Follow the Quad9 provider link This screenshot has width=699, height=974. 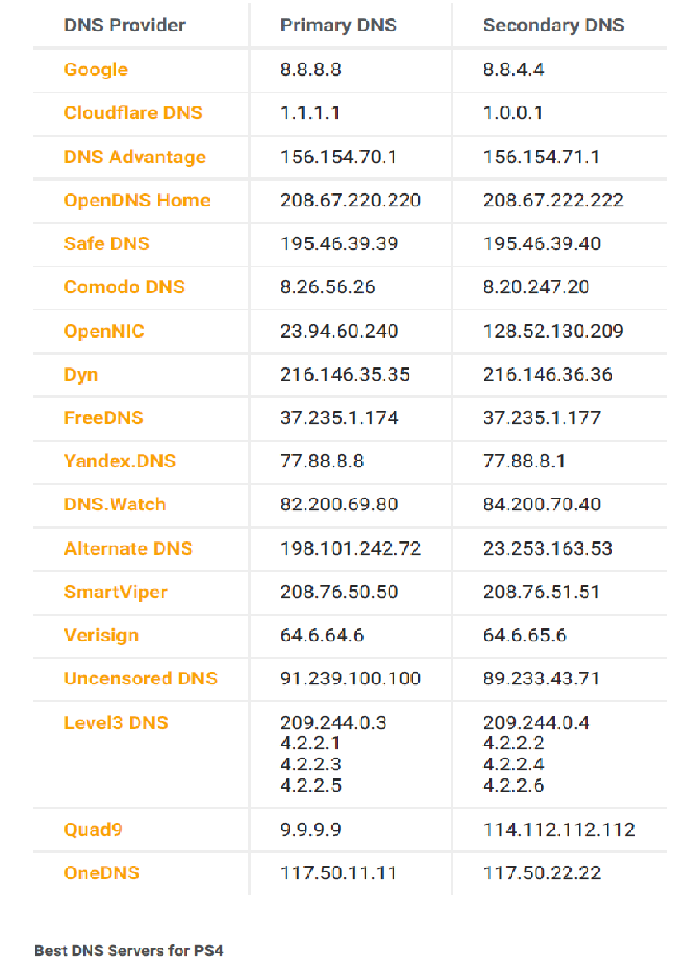[93, 830]
